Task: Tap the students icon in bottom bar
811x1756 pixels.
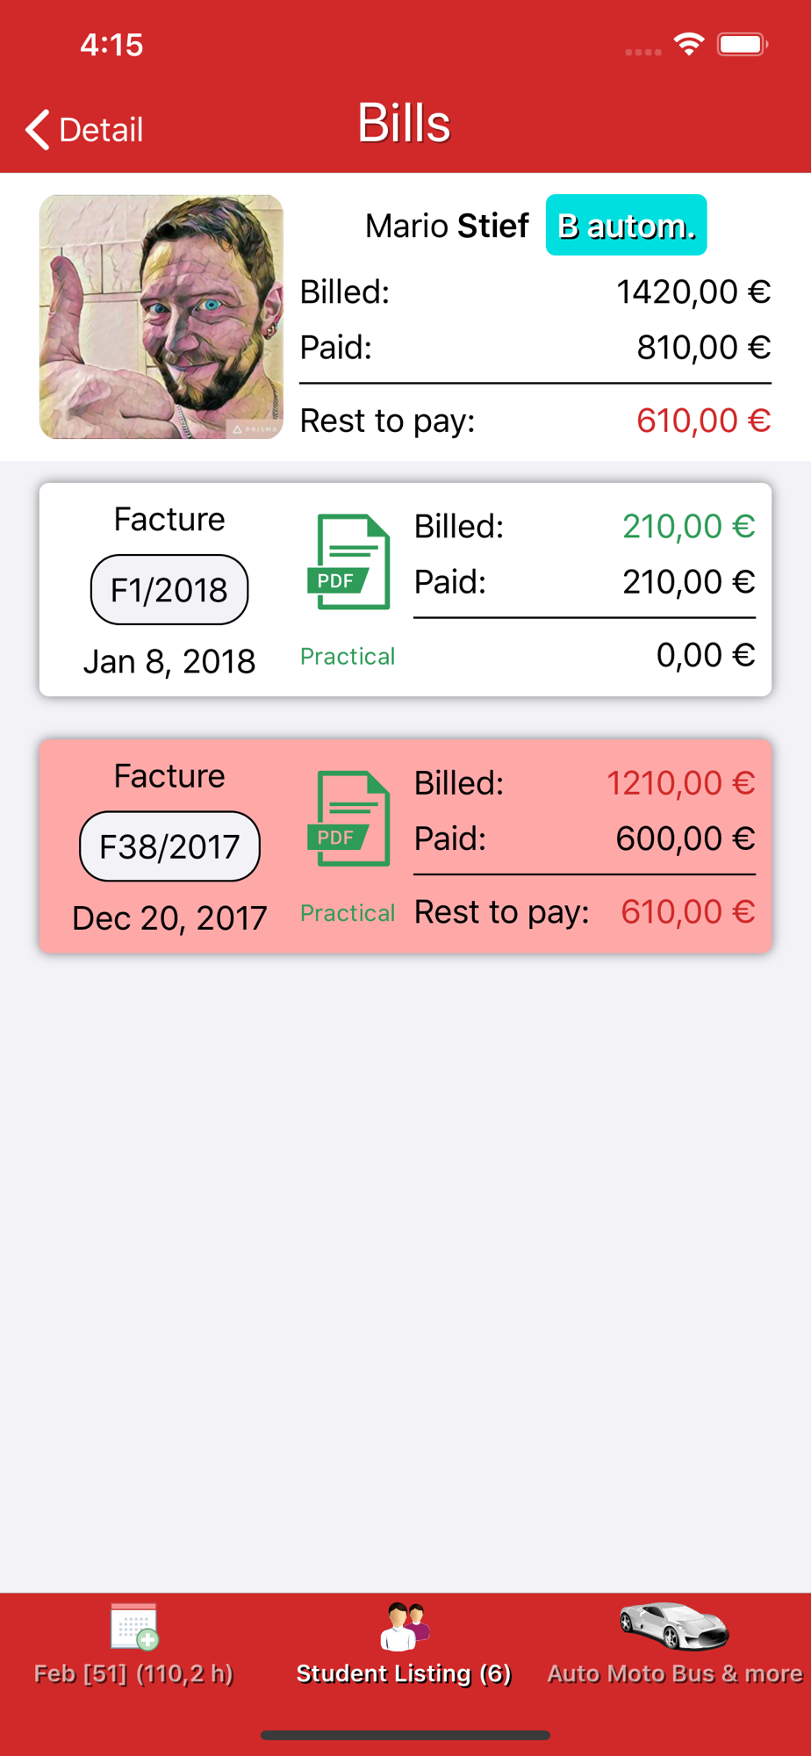Action: tap(405, 1626)
